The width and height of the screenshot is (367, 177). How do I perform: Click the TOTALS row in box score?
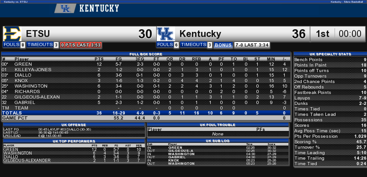[x=146, y=113]
